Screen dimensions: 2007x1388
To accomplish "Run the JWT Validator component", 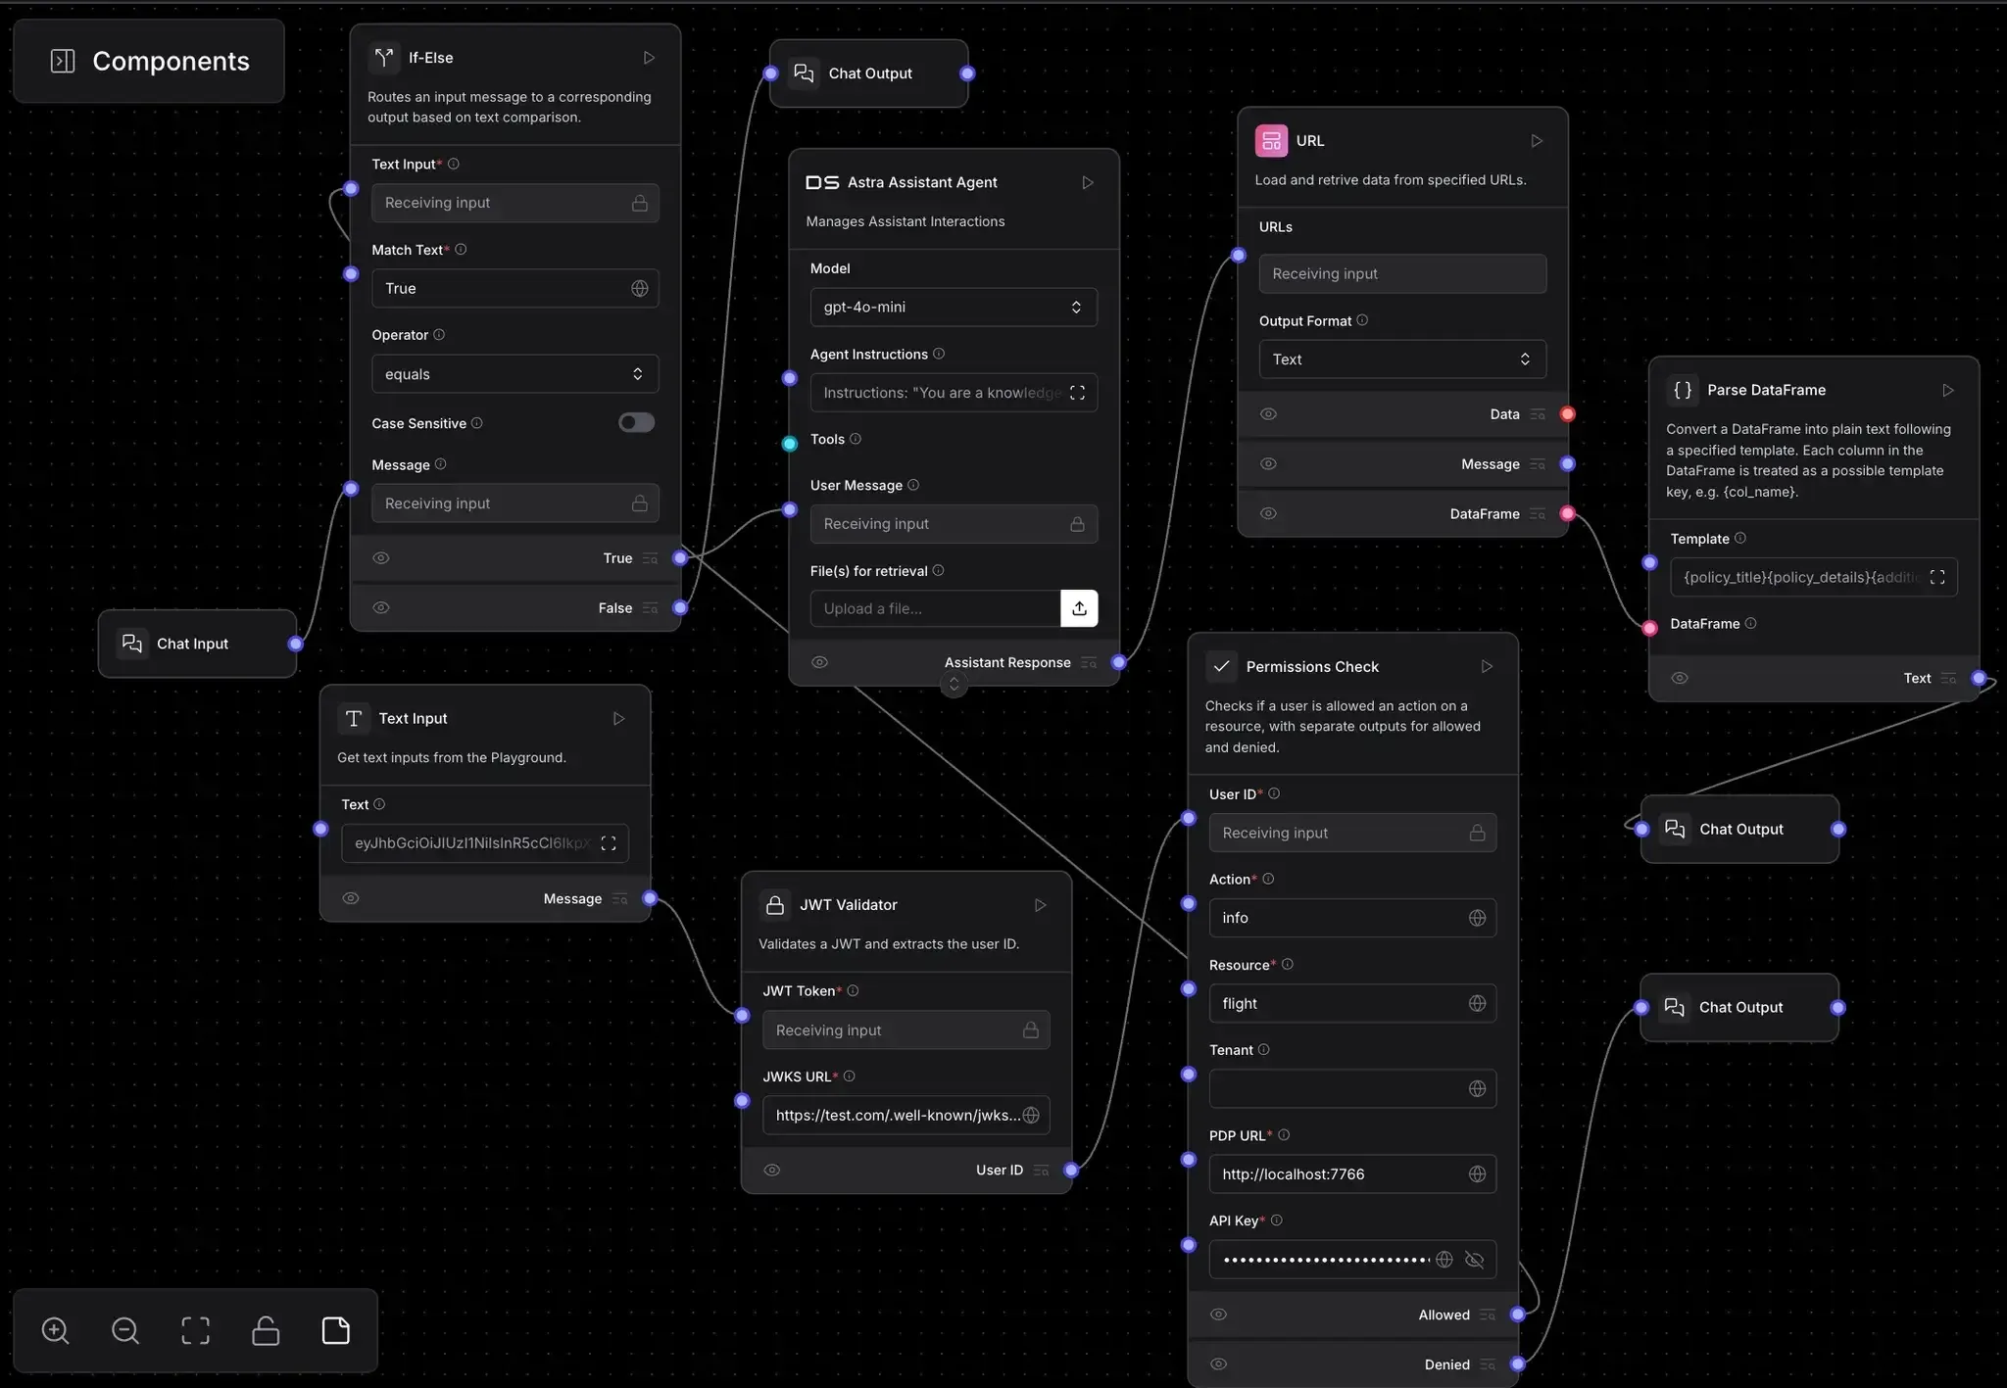I will (1040, 905).
